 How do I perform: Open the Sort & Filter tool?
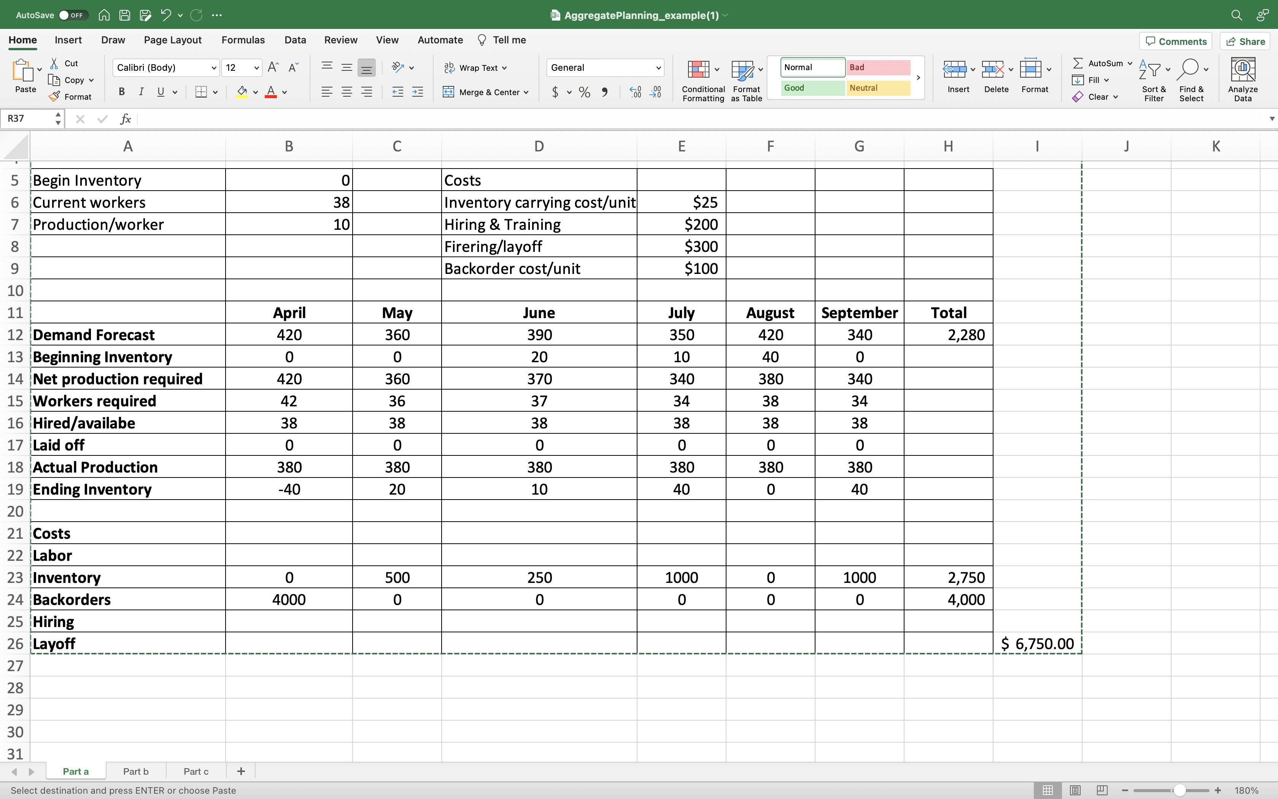(1153, 78)
